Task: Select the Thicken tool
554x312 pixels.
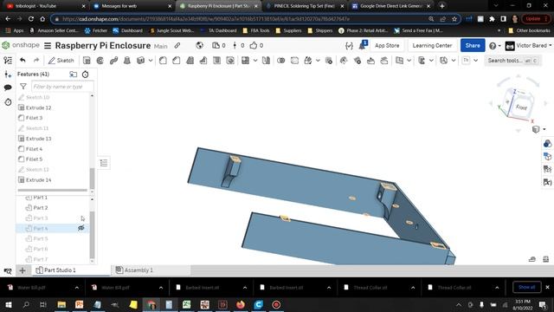Action: click(x=140, y=61)
